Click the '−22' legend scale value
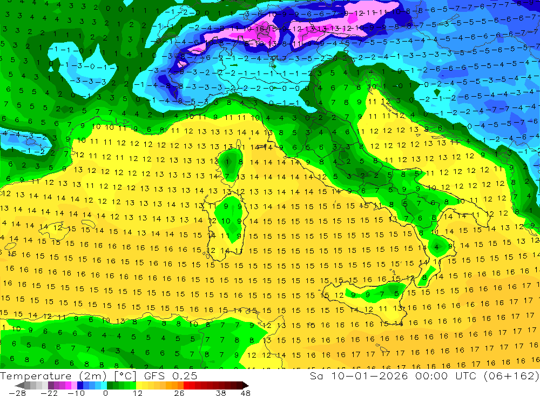 tap(49, 393)
